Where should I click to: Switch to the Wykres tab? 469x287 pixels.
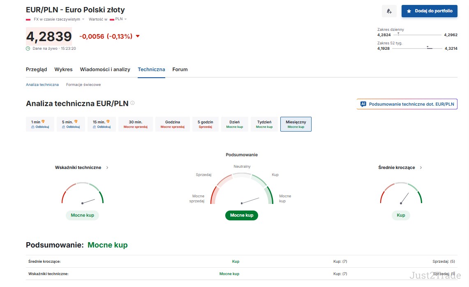[63, 69]
